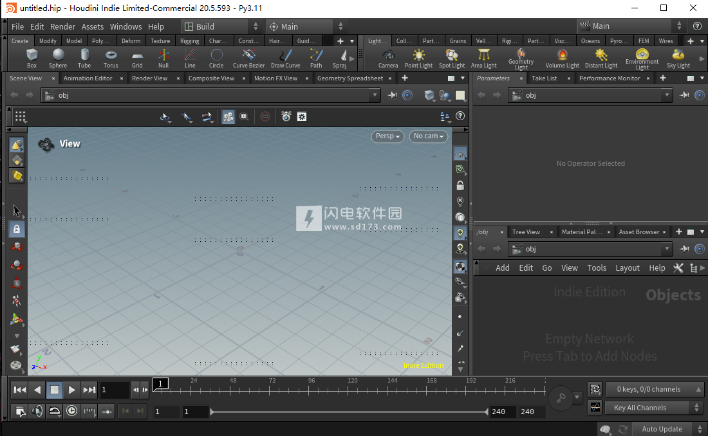This screenshot has width=708, height=436.
Task: Open the File menu
Action: (17, 26)
